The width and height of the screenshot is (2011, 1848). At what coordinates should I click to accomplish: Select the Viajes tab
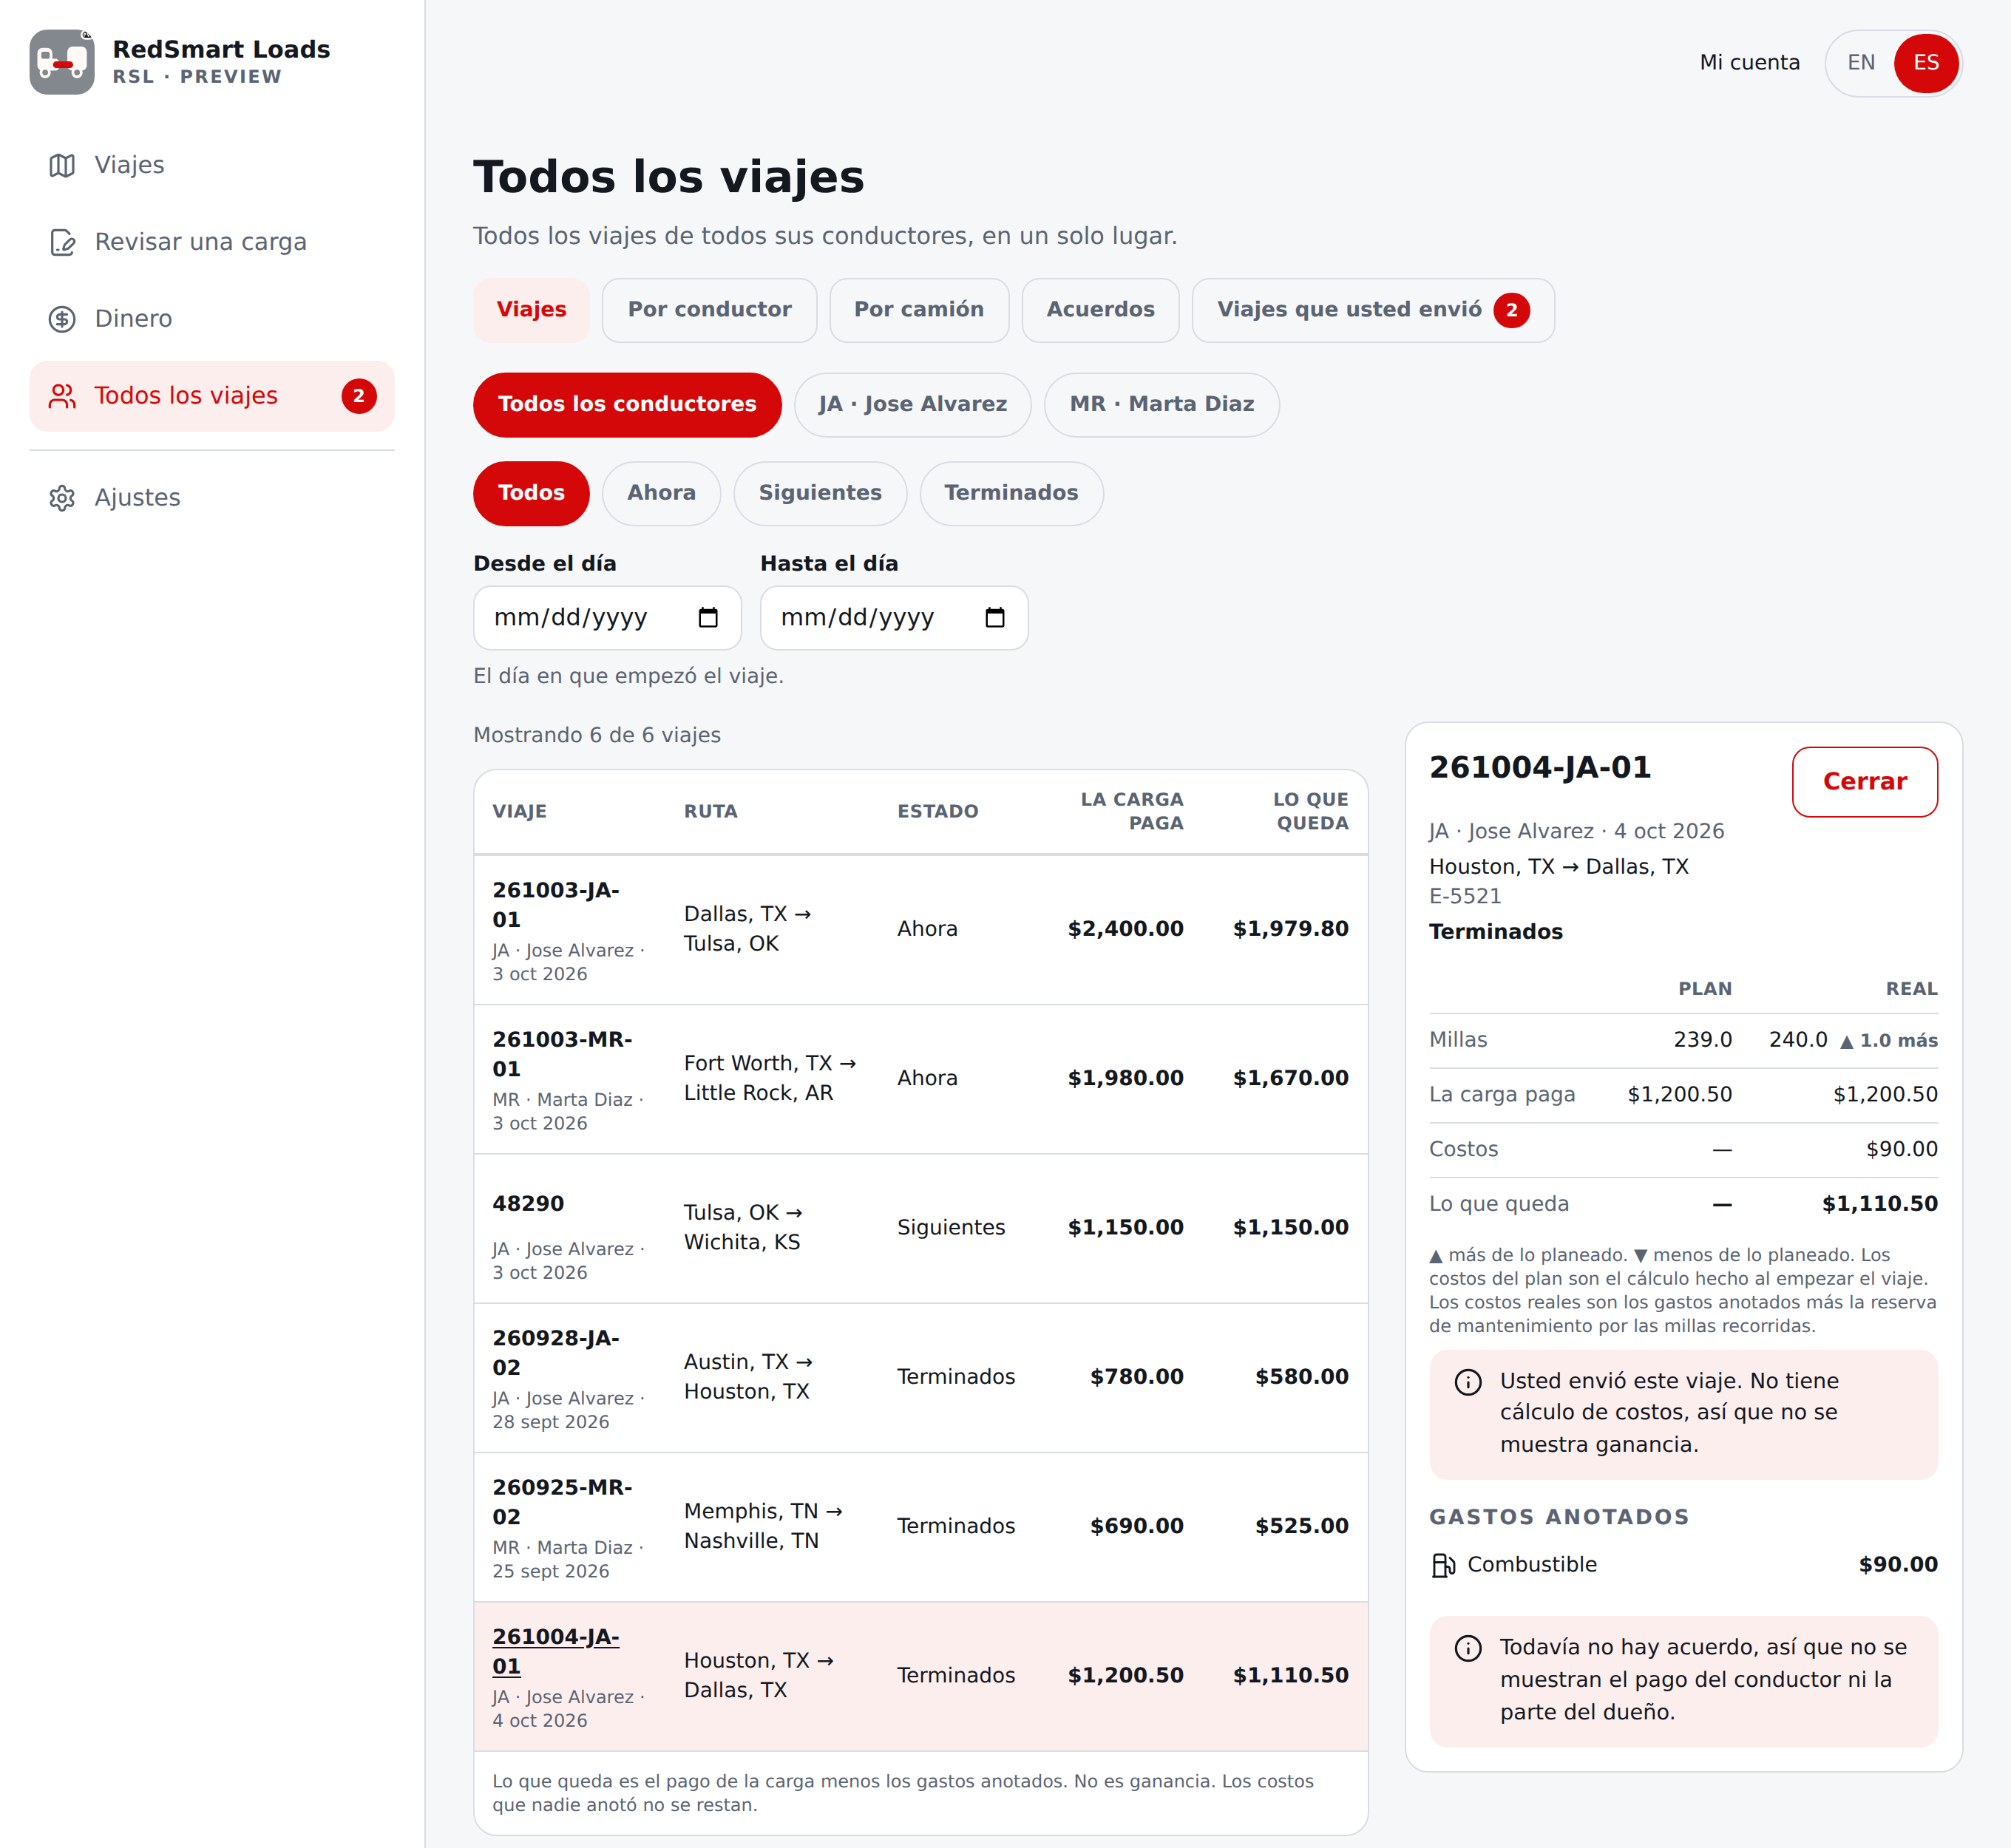531,310
